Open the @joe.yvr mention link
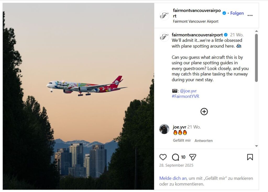268x192 pixels. [x=188, y=91]
